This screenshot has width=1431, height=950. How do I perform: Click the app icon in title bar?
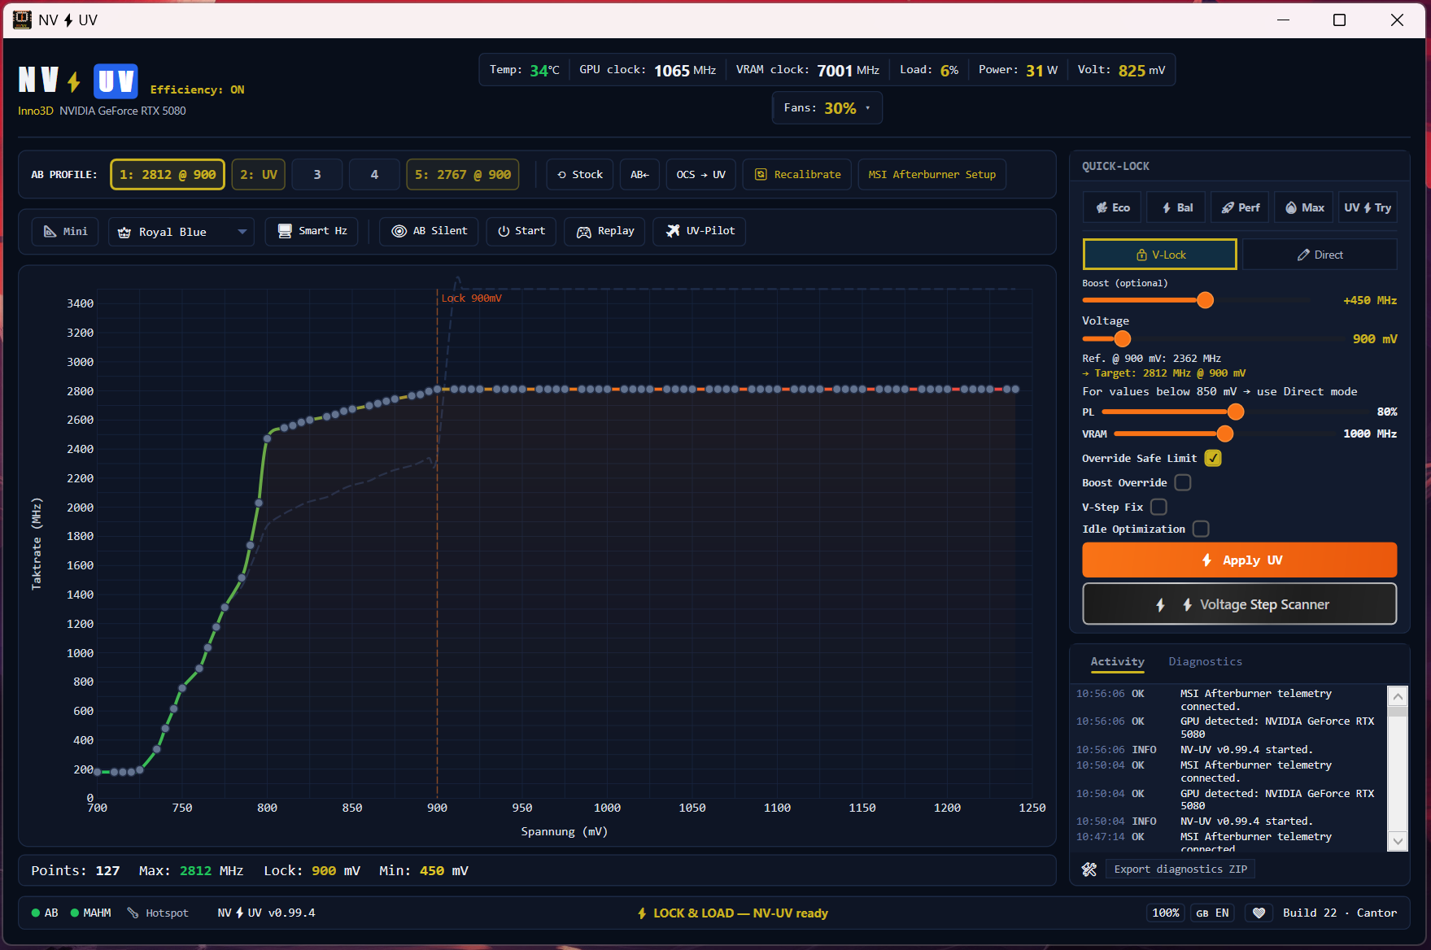pos(22,20)
